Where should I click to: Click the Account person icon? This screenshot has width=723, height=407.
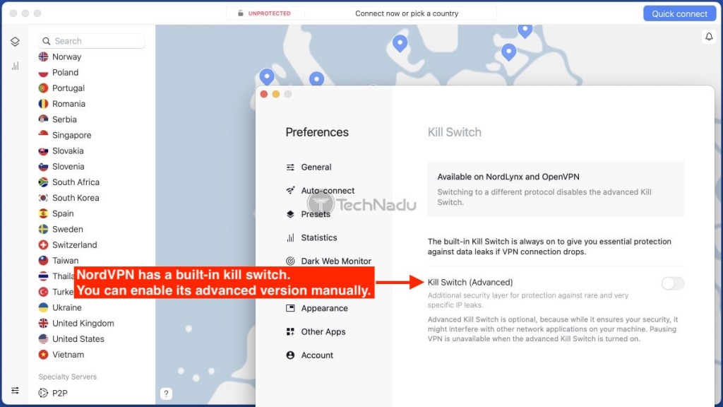[290, 355]
